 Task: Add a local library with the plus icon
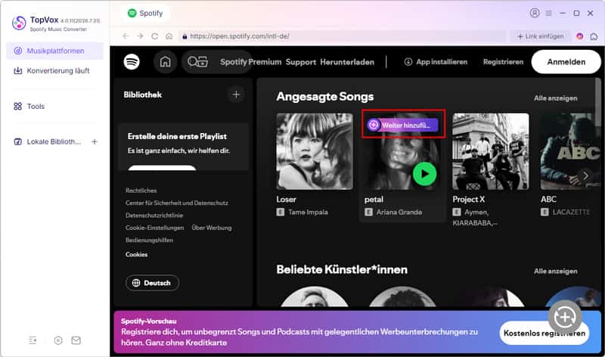pos(94,141)
